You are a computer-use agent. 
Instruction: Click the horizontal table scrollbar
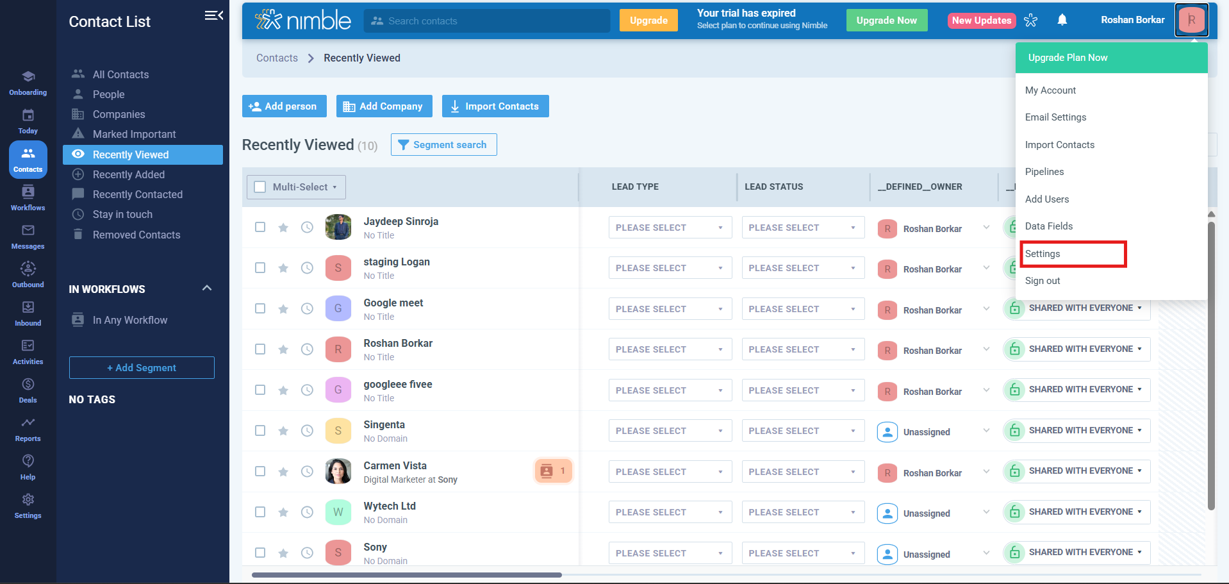point(407,575)
